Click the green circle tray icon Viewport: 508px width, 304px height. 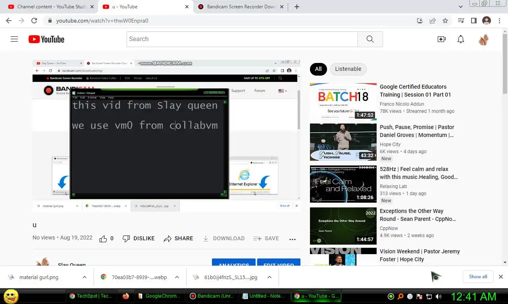point(391,296)
